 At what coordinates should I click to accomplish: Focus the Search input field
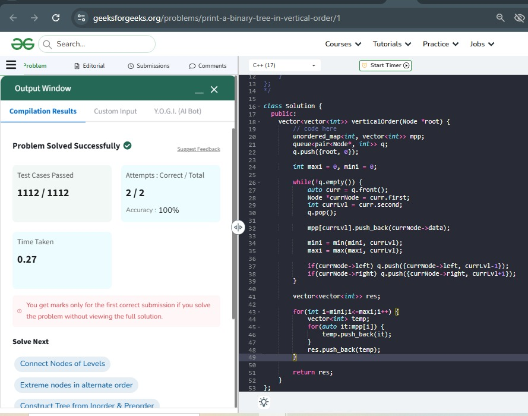(x=97, y=44)
